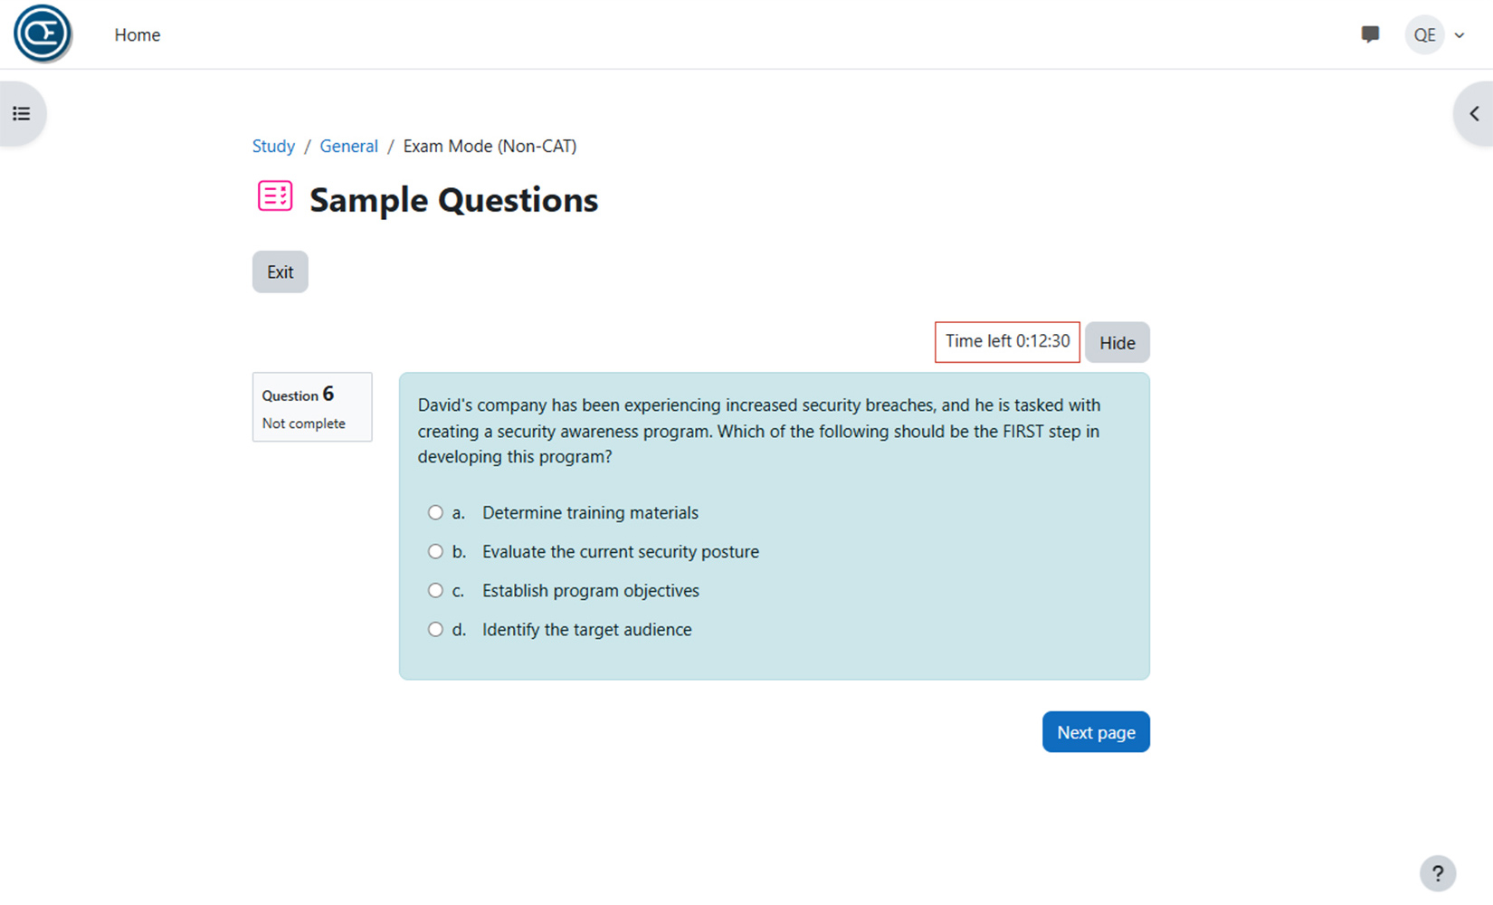The width and height of the screenshot is (1493, 905).
Task: Open the messaging icon in the top bar
Action: 1370,34
